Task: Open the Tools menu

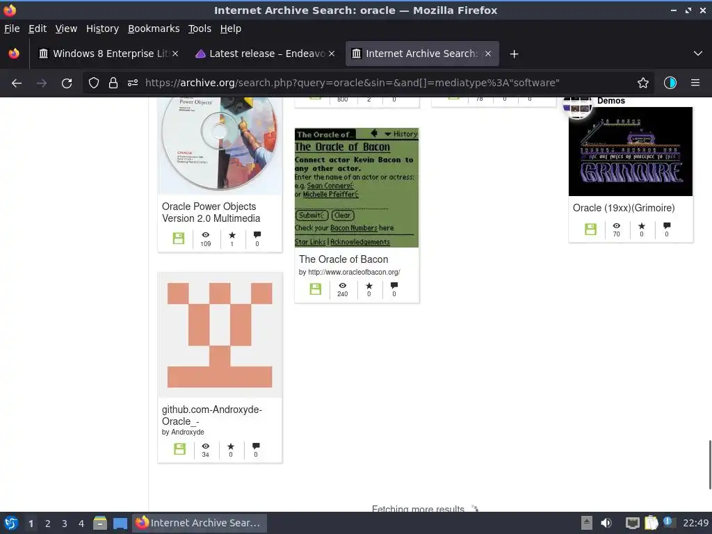Action: point(200,29)
